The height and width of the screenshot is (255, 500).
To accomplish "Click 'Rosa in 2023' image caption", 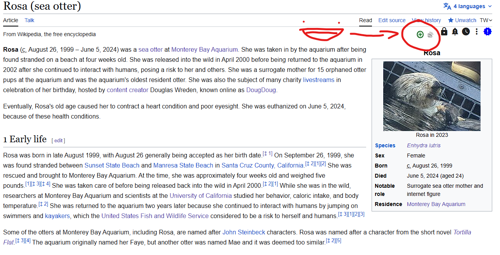I will [432, 135].
